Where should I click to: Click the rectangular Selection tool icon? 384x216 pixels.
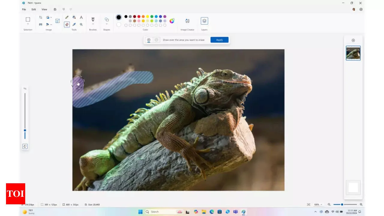pos(28,19)
